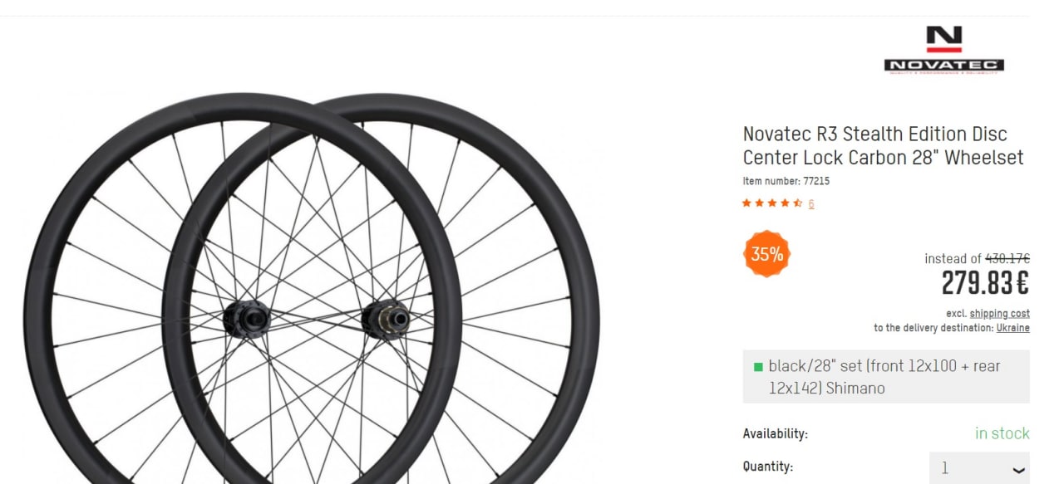Viewport: 1064px width, 484px height.
Task: Click the orange 35% discount badge
Action: 766,254
